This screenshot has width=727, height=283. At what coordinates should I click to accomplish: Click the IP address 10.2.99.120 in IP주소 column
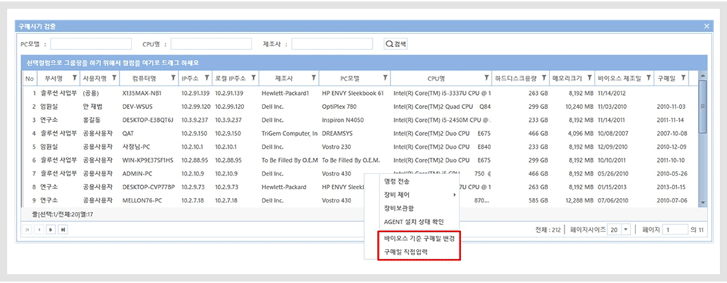[196, 107]
